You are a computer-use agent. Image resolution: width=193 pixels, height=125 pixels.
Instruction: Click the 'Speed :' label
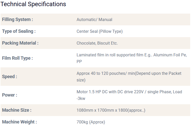(x=10, y=77)
